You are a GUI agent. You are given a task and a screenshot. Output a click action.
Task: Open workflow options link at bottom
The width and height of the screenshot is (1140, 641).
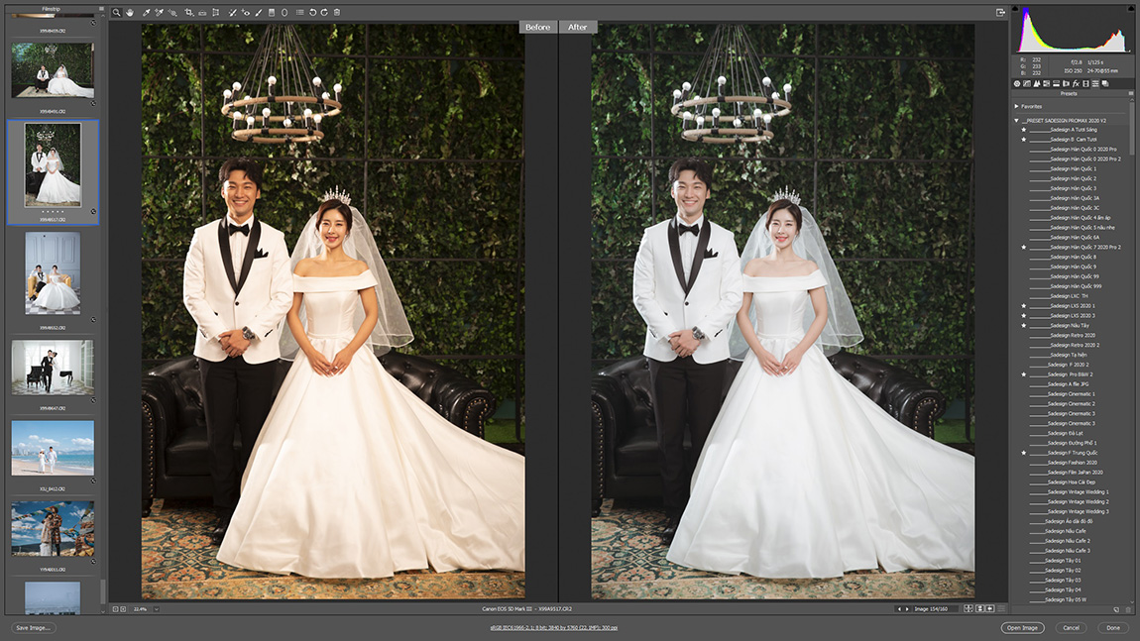pyautogui.click(x=554, y=628)
